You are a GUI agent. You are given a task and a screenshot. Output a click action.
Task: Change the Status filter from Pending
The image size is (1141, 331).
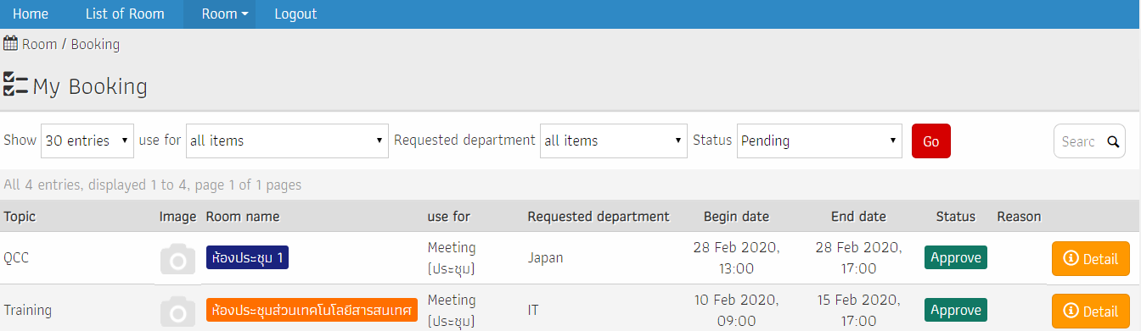coord(819,141)
